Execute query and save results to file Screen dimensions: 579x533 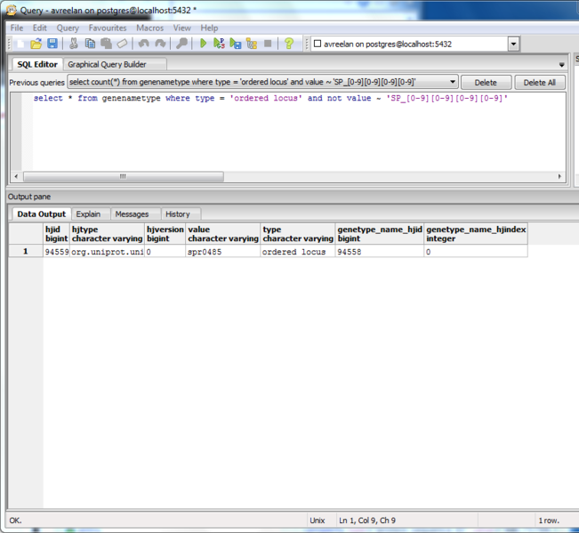tap(236, 44)
